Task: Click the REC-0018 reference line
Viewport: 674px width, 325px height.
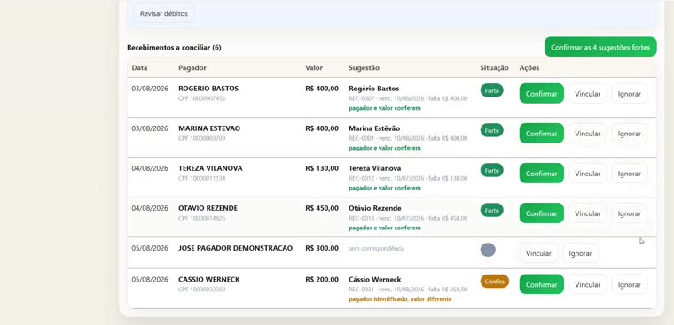Action: tap(408, 218)
